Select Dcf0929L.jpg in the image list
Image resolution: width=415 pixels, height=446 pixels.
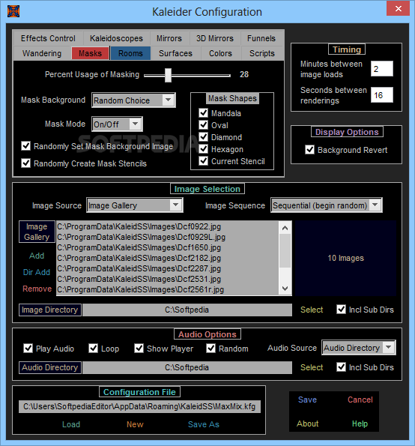(168, 237)
